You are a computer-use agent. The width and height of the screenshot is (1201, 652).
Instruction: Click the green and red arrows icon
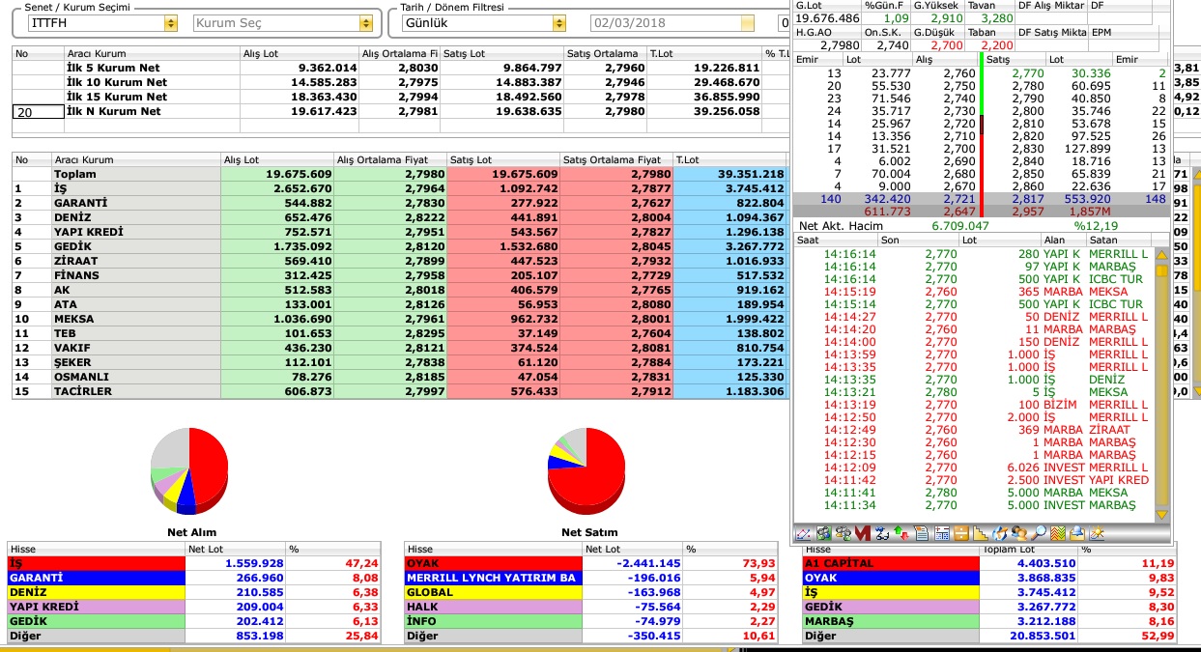pos(901,532)
